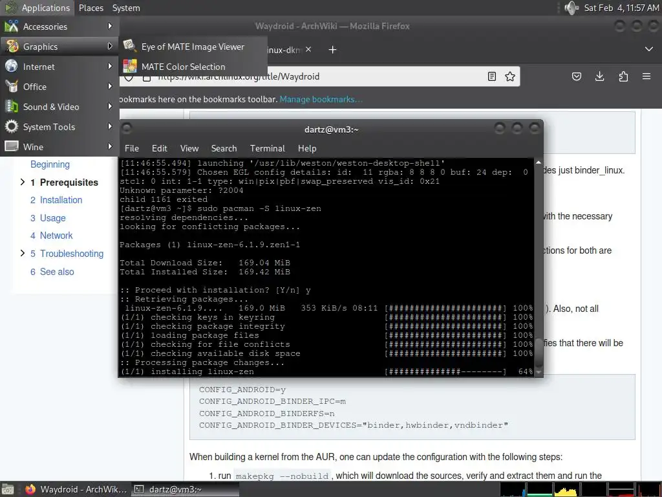The width and height of the screenshot is (662, 497).
Task: Open the terminal View menu
Action: point(189,148)
